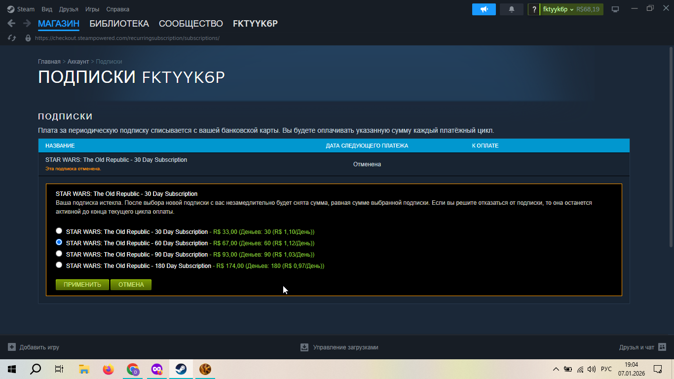Open the Друзья menu
Viewport: 674px width, 379px height.
coord(69,9)
